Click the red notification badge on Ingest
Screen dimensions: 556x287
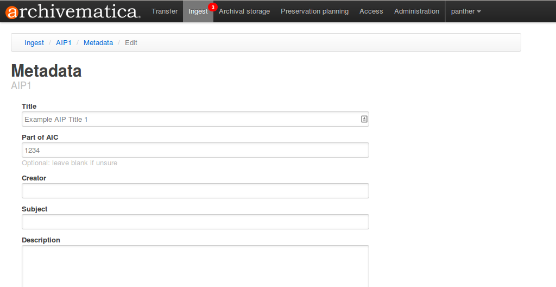pyautogui.click(x=212, y=7)
